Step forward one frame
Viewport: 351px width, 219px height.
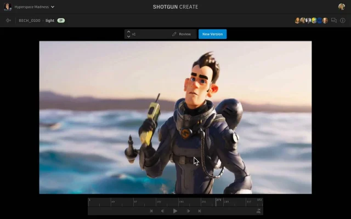(188, 211)
